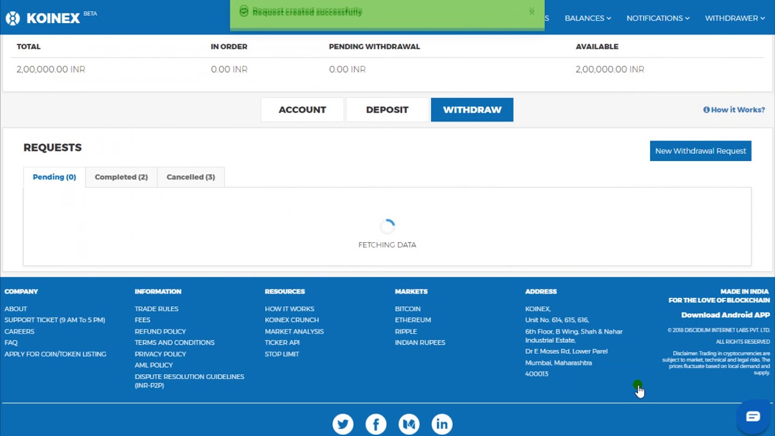Open the Facebook social icon
775x436 pixels.
pyautogui.click(x=376, y=424)
